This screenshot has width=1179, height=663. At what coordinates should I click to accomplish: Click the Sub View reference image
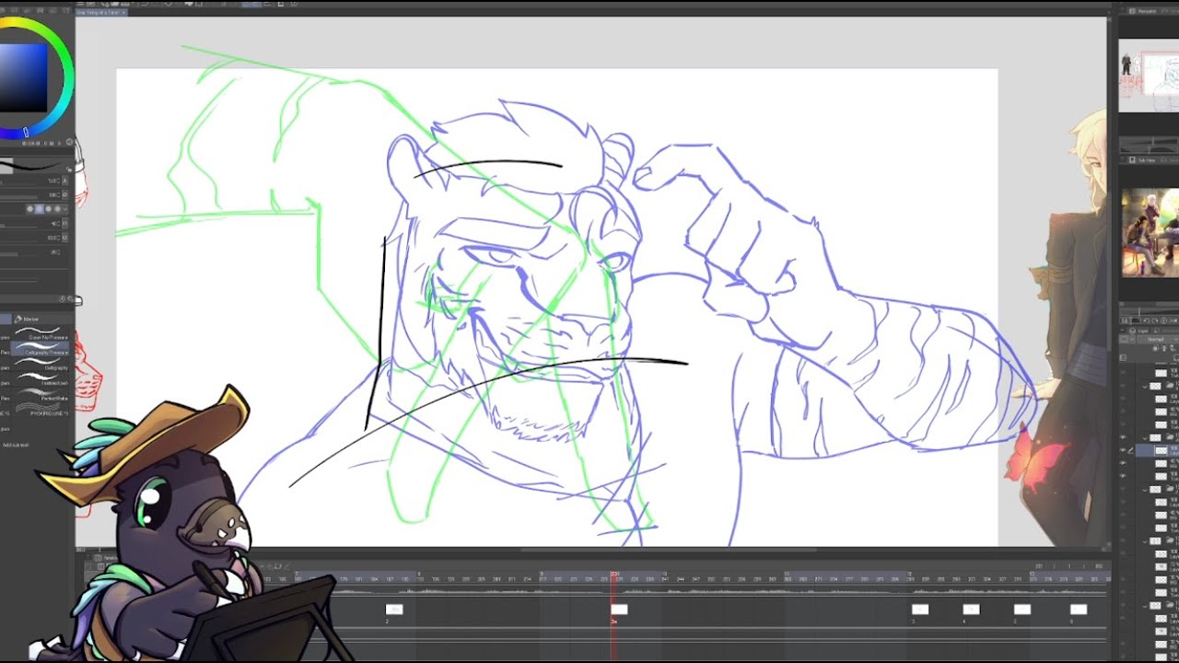(1150, 232)
